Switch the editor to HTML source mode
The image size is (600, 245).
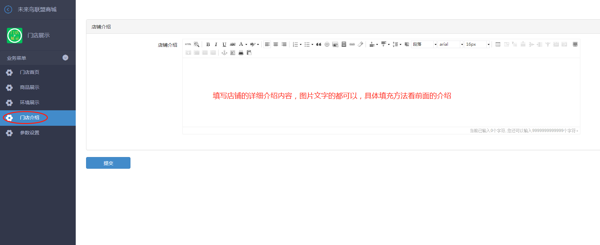(x=188, y=44)
